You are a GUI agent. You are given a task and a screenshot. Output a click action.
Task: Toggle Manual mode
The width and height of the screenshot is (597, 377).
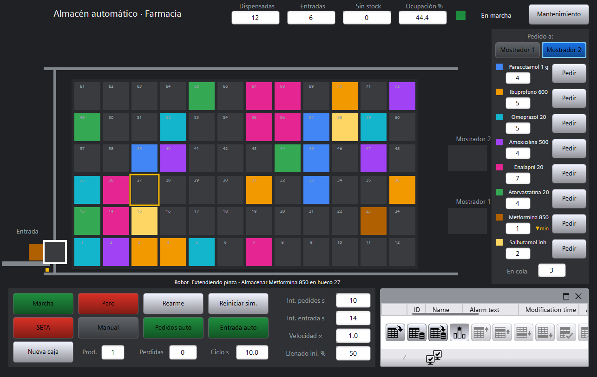(x=108, y=327)
